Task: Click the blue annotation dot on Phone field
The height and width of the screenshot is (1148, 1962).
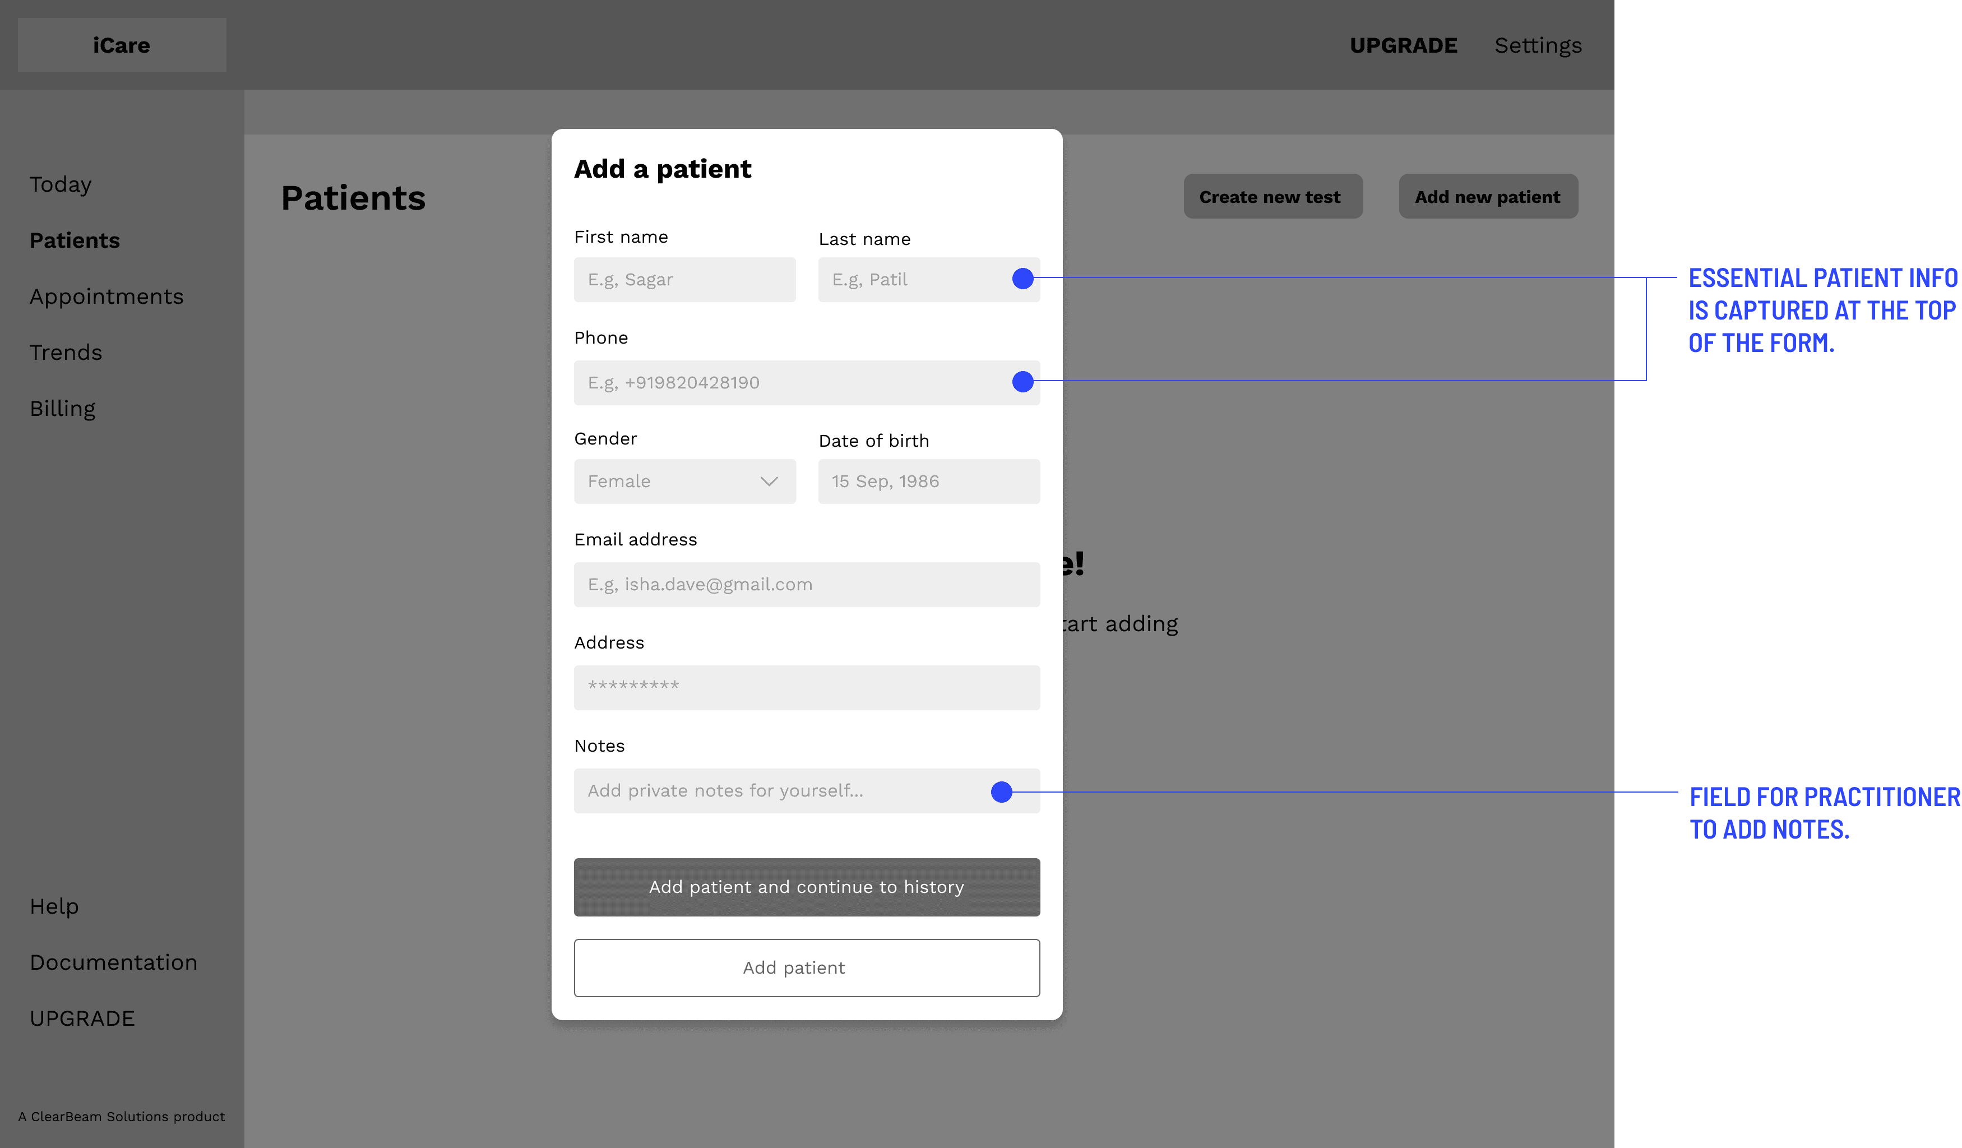Action: (x=1022, y=381)
